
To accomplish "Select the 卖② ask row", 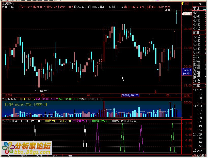I will 199,25.
